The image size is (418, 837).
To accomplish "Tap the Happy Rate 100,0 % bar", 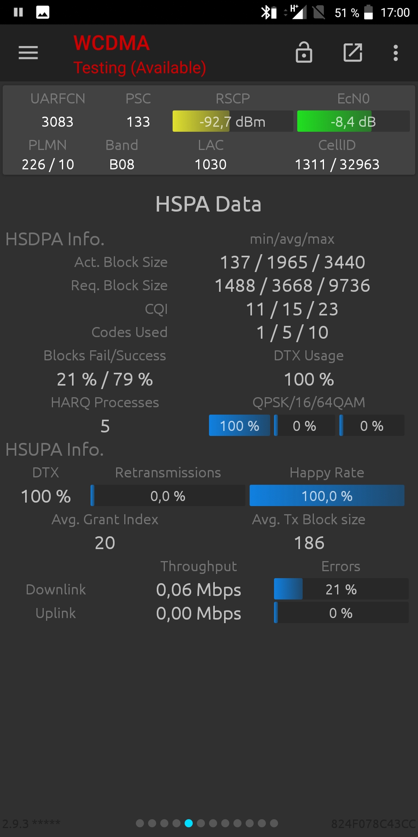I will click(x=327, y=496).
